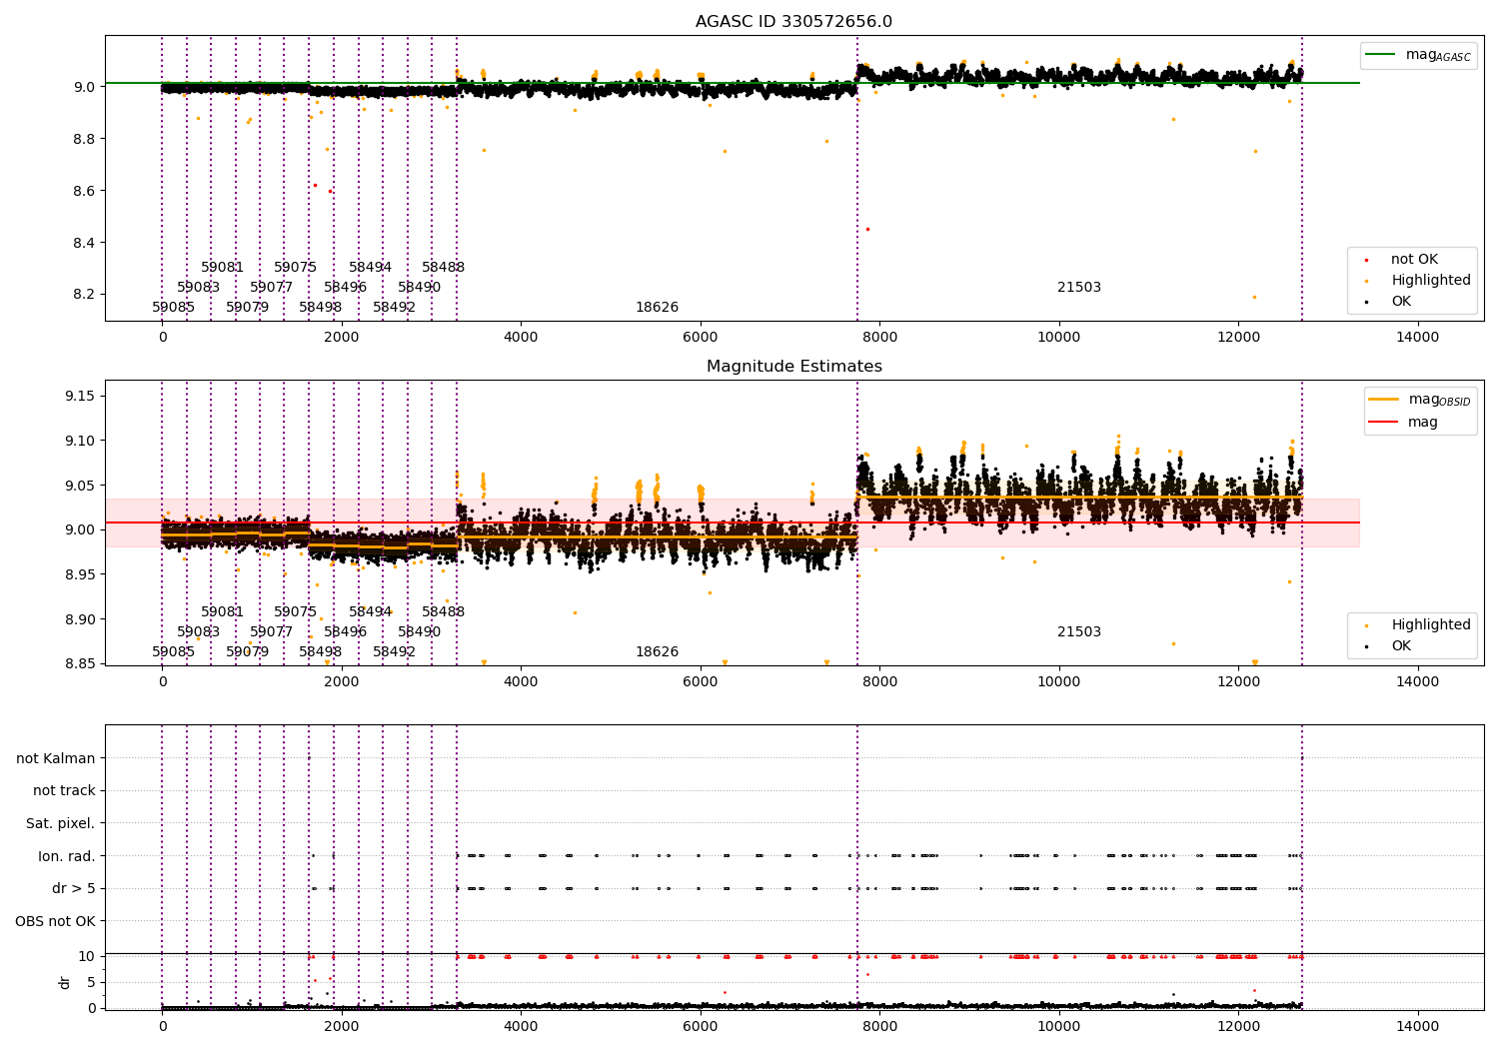Click obsid label 59075 in the AGASC ID plot
The image size is (1499, 1049).
296,268
